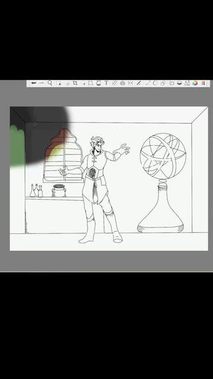Open the Copic color library palette
Screen dimensions: 213x379
click(x=203, y=83)
